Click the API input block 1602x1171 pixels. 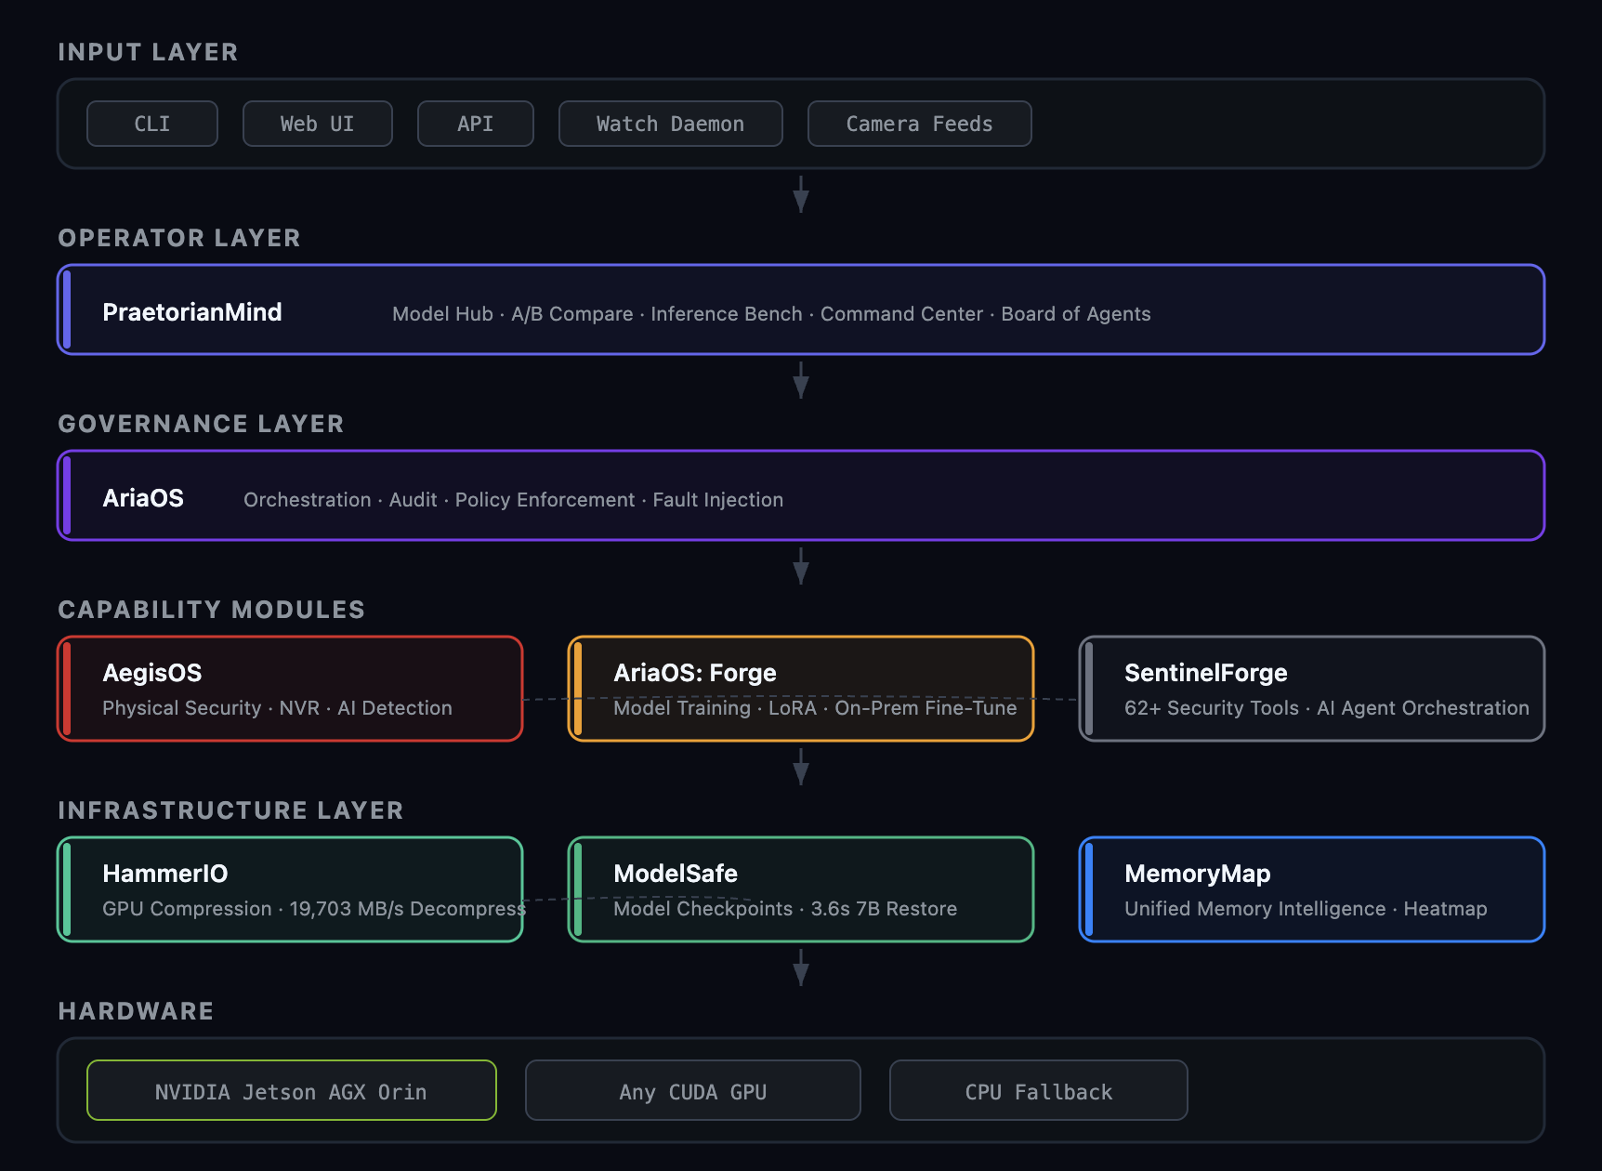tap(475, 123)
